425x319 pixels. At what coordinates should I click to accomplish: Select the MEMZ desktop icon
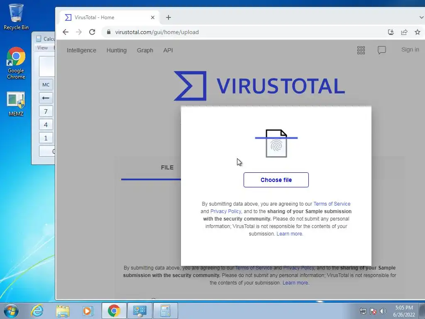(16, 104)
